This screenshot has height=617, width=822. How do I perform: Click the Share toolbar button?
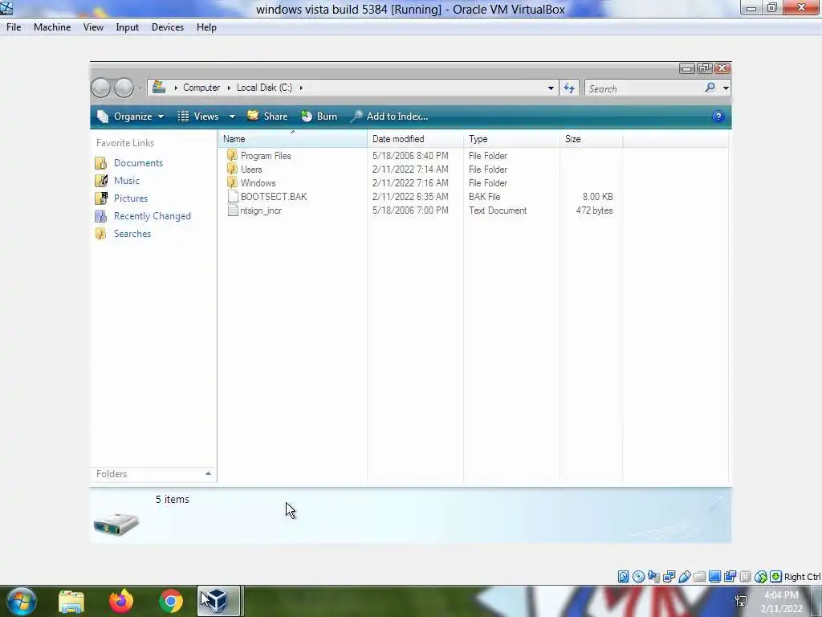click(x=267, y=116)
